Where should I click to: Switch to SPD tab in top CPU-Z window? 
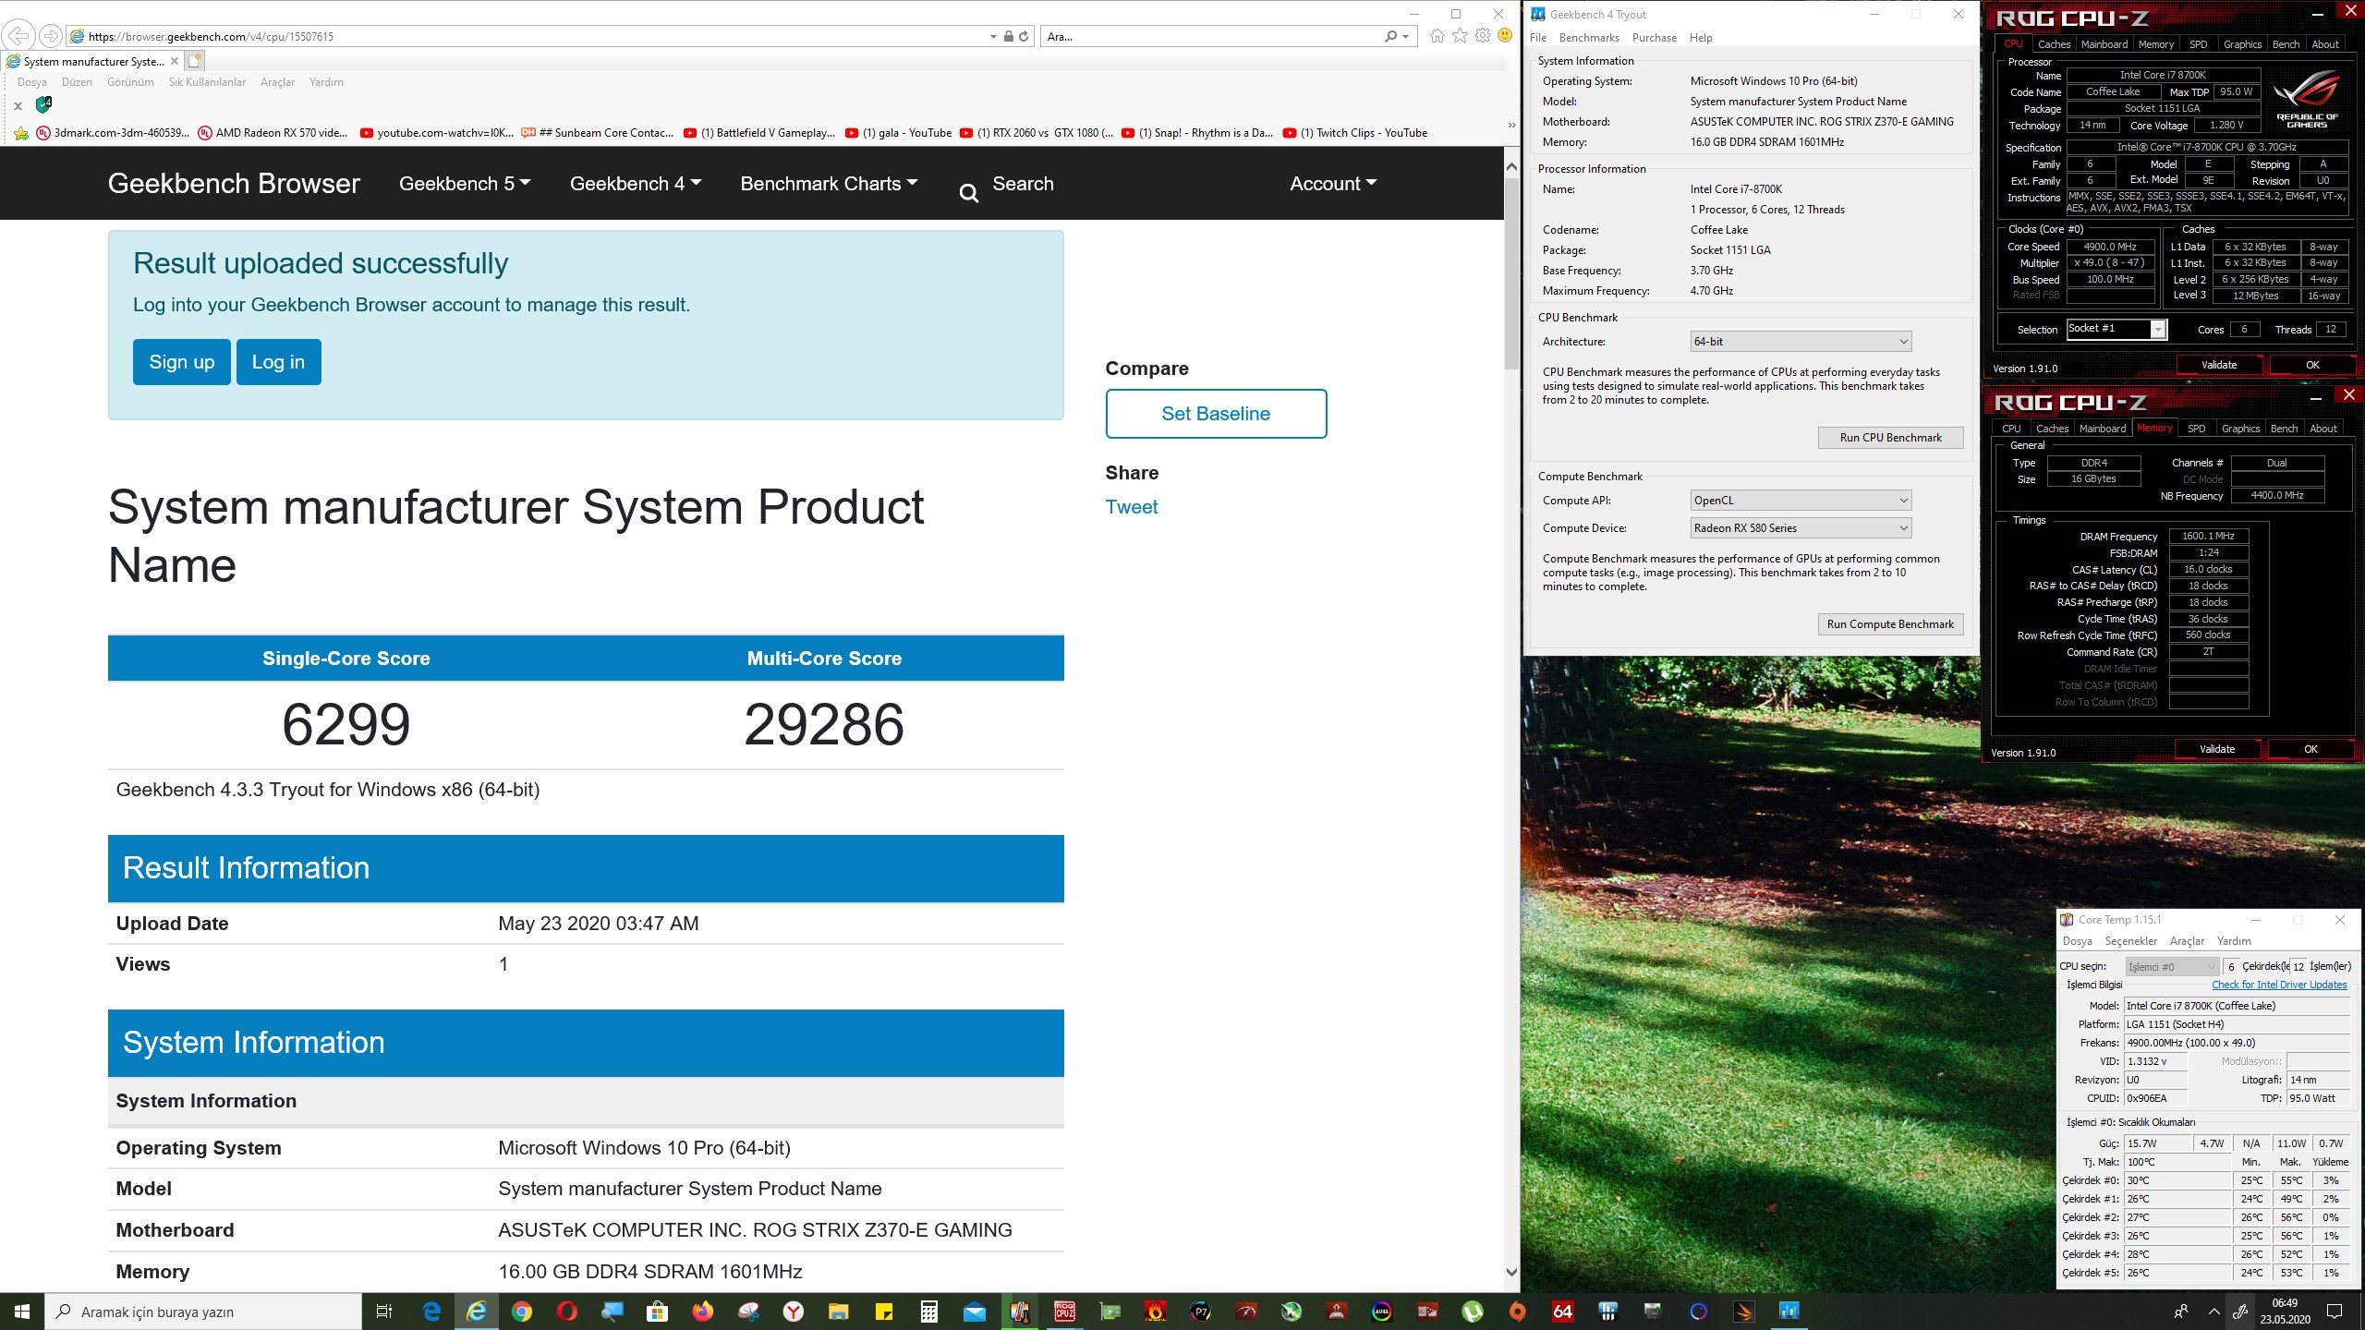coord(2198,44)
